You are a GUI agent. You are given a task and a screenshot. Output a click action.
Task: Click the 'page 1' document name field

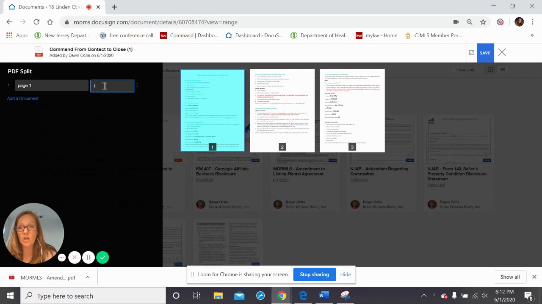point(52,86)
